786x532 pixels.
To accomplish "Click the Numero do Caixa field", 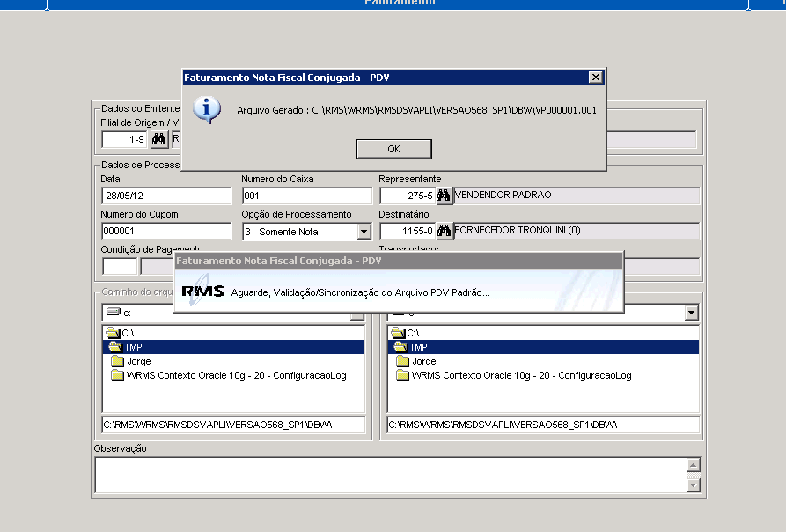I will (307, 196).
